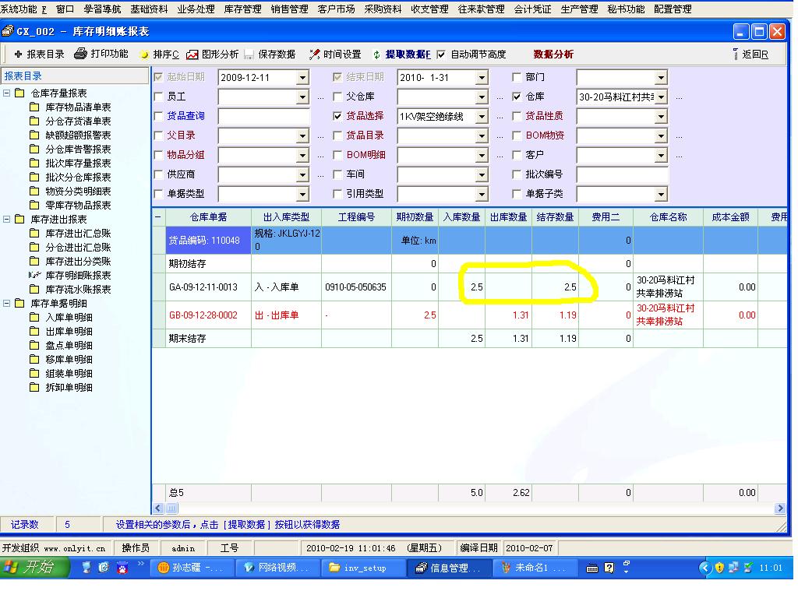The height and width of the screenshot is (598, 798).
Task: Click the 入库单明细 folder icon
Action: click(x=34, y=318)
